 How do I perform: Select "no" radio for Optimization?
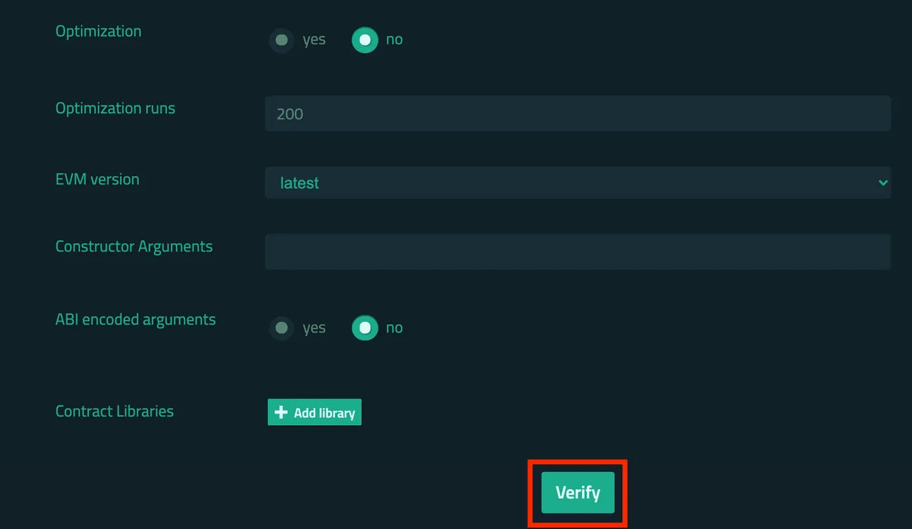pos(365,40)
